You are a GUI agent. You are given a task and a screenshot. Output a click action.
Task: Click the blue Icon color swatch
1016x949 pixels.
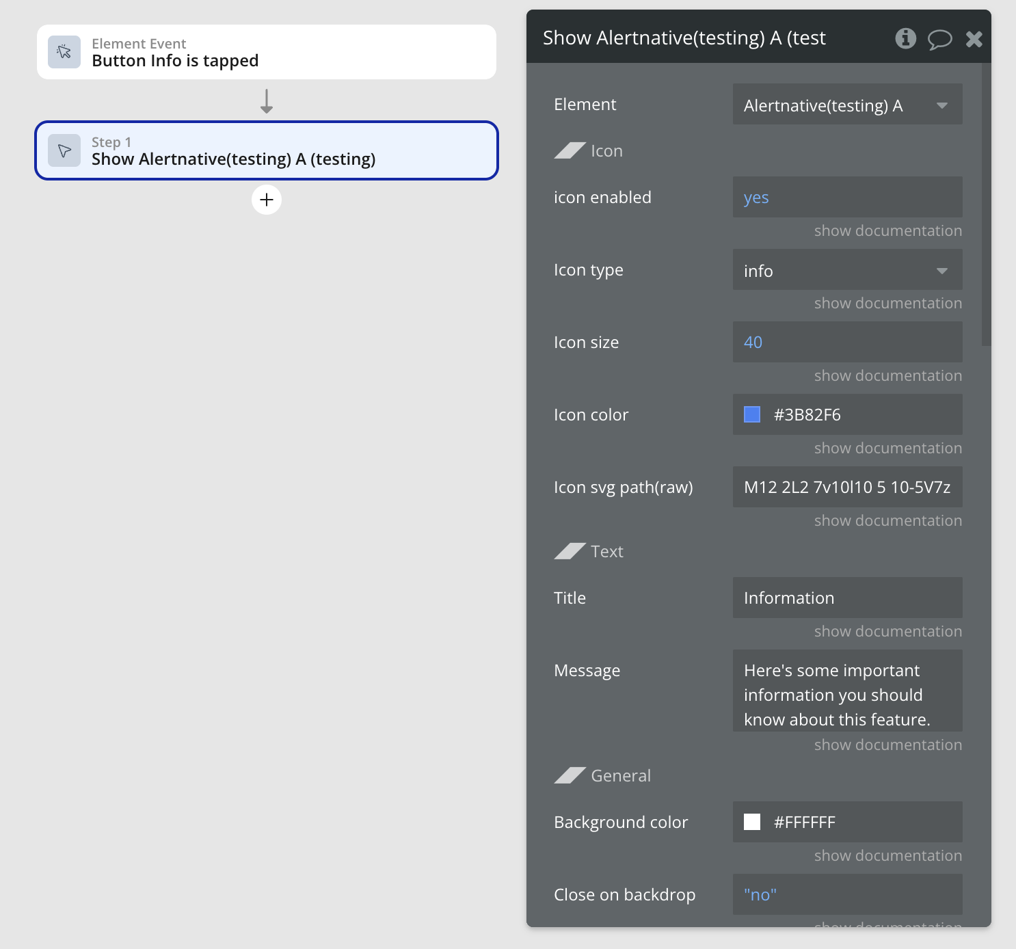click(752, 414)
